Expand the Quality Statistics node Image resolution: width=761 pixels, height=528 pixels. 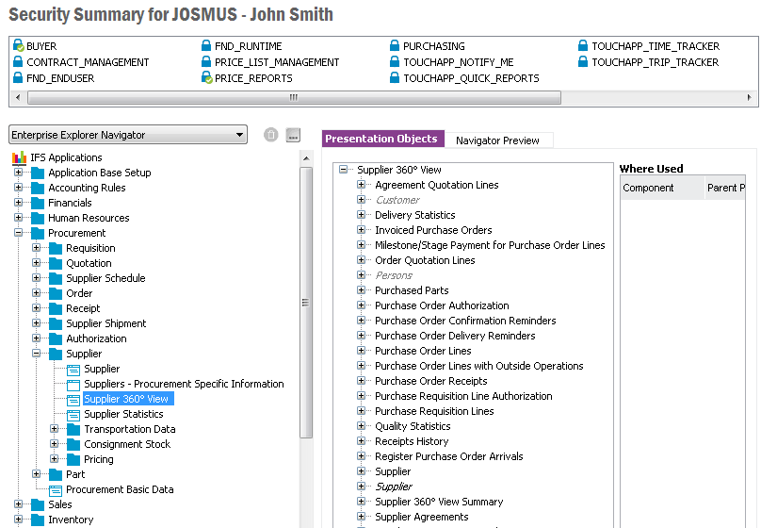[361, 426]
